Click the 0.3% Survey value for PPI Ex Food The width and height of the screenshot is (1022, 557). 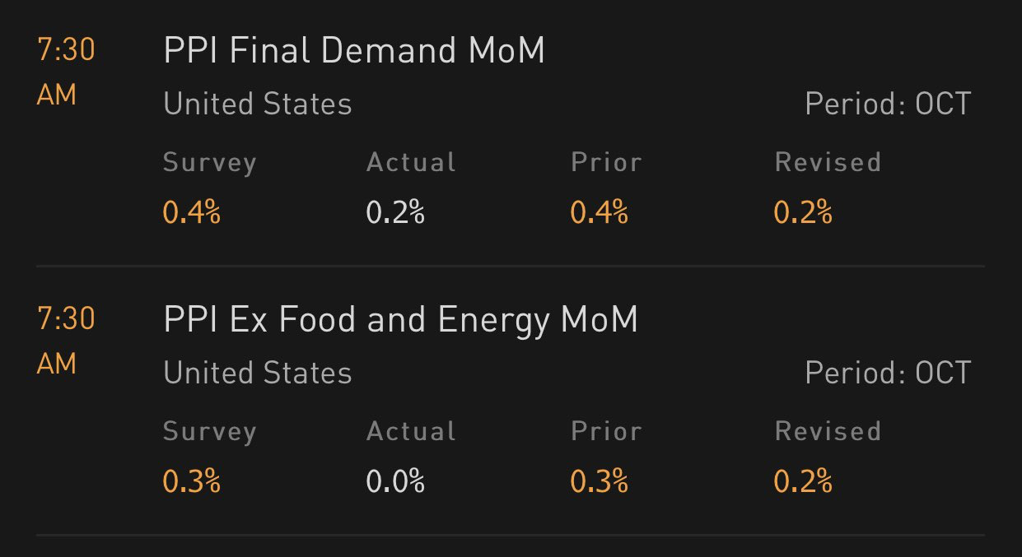tap(192, 481)
